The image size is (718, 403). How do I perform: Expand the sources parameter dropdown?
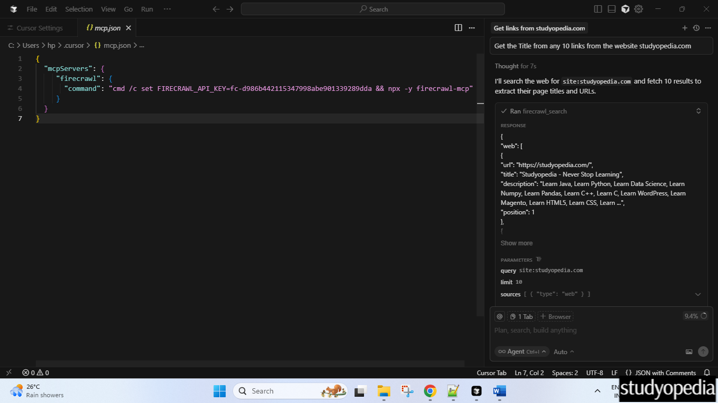698,294
